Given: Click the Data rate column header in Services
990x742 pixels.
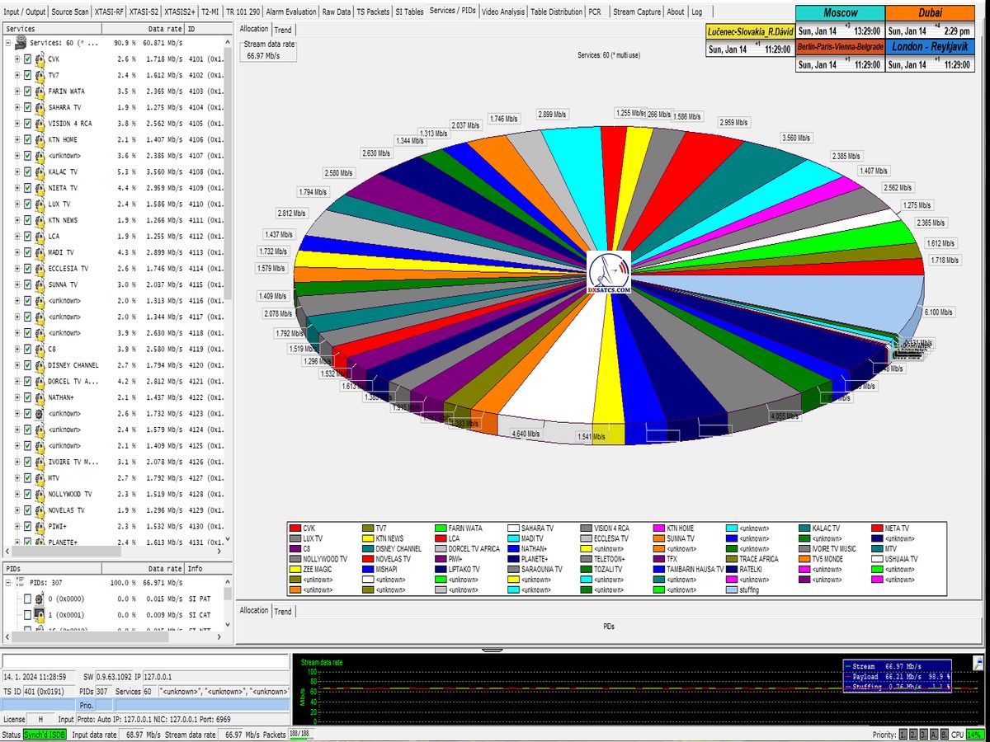Looking at the screenshot, I should (165, 28).
